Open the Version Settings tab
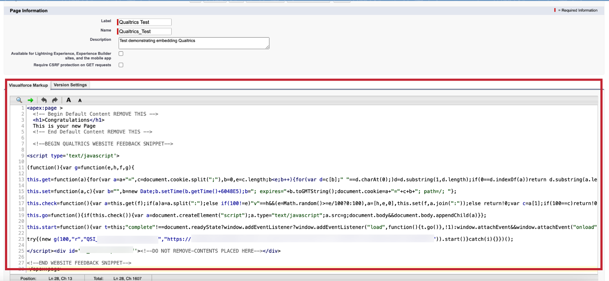Viewport: 609px width, 281px height. click(x=70, y=85)
